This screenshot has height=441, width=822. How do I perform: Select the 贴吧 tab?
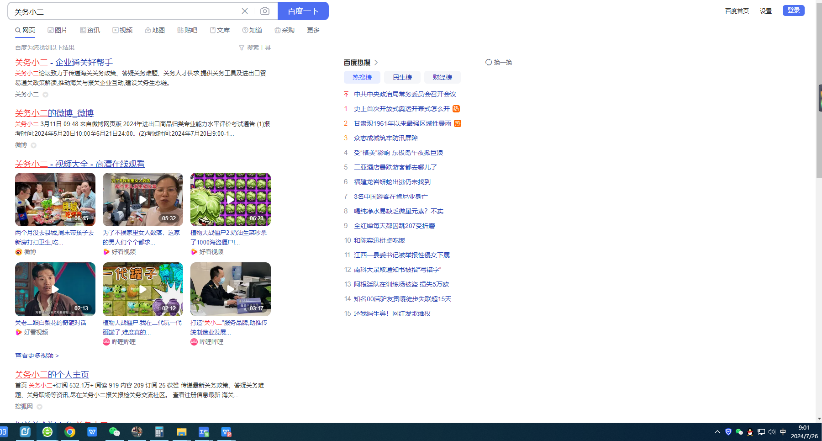(x=187, y=30)
